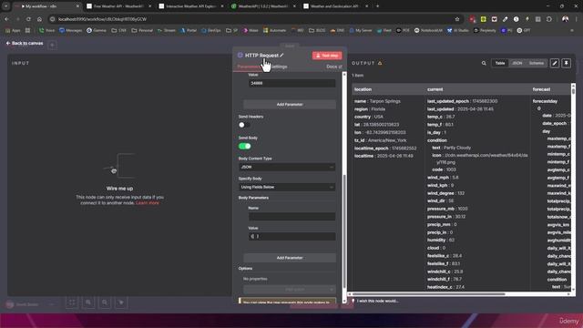The width and height of the screenshot is (583, 328).
Task: Reload the browser page
Action: (x=28, y=19)
